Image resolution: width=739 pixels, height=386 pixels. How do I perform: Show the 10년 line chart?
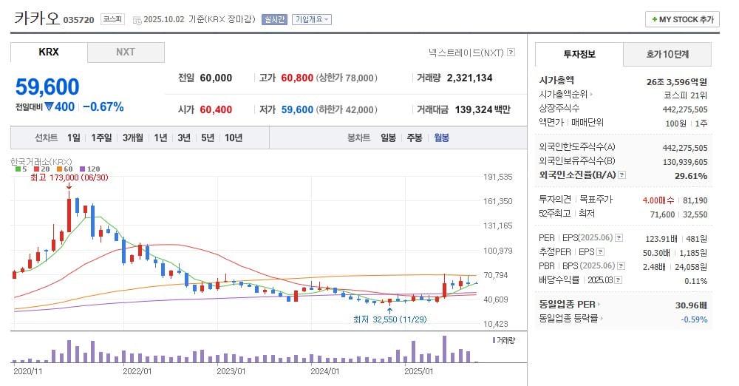234,138
